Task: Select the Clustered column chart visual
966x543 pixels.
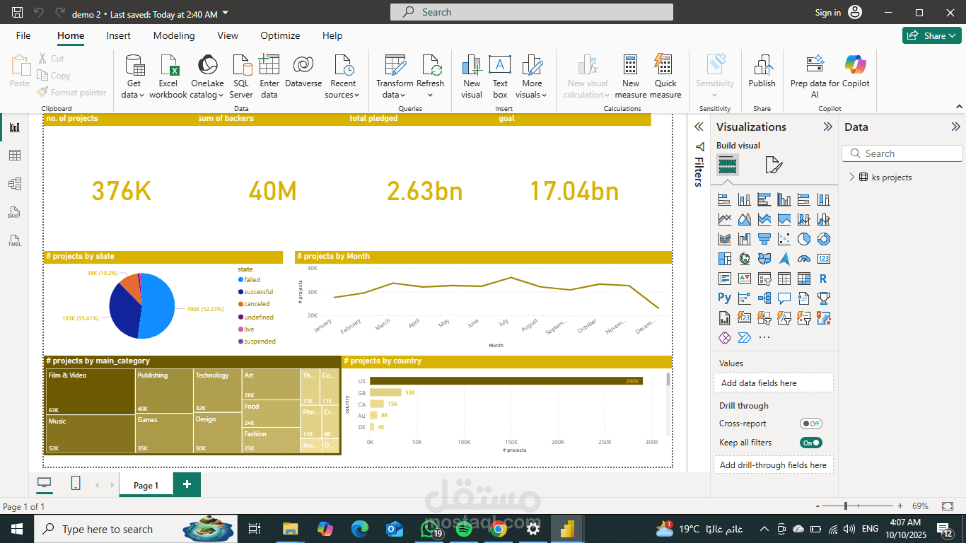Action: 784,200
